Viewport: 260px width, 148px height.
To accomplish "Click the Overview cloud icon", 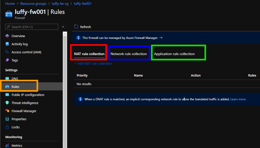I will pos(7,36).
